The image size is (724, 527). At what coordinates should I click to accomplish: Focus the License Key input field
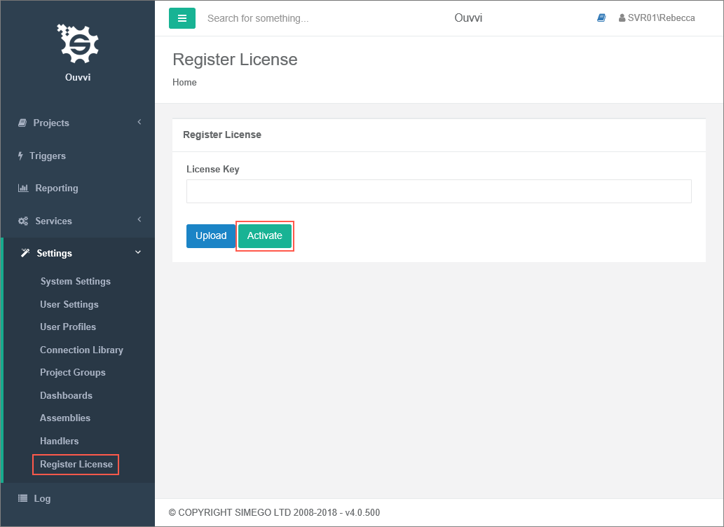439,191
